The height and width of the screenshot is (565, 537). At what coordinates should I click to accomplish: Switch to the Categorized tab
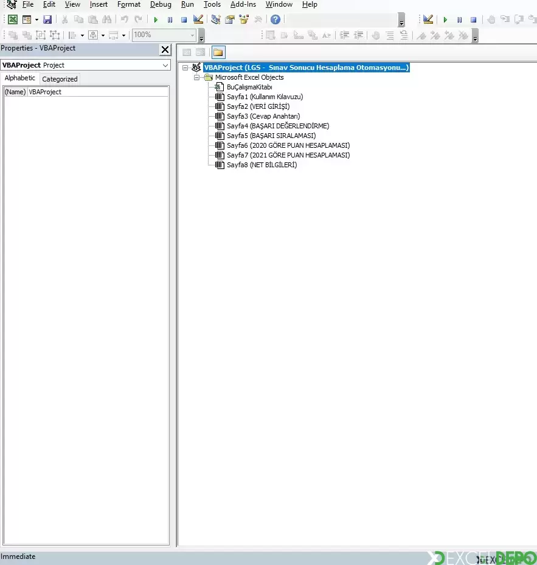point(60,79)
